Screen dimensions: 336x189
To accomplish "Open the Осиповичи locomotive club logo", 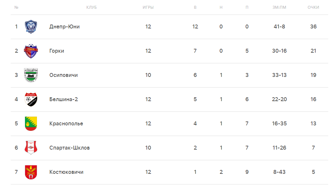I will click(31, 75).
